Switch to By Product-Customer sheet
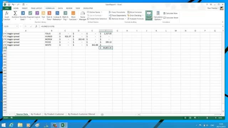 point(54,114)
